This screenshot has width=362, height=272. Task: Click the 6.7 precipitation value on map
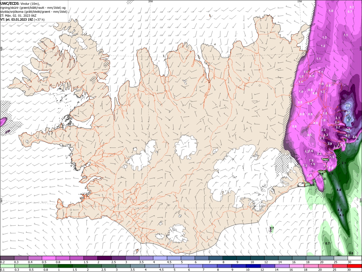349,120
